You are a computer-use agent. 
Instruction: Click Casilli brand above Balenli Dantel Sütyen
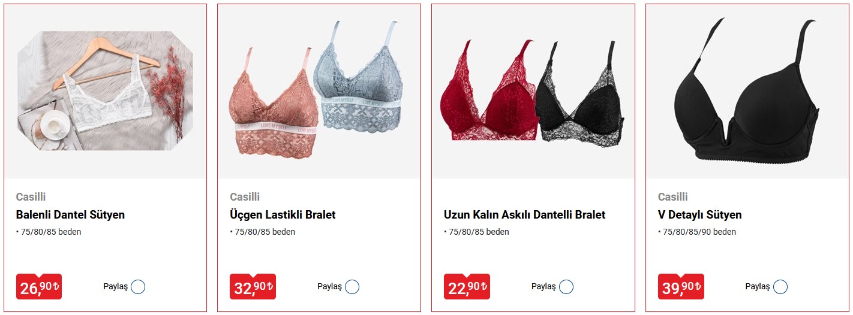31,197
